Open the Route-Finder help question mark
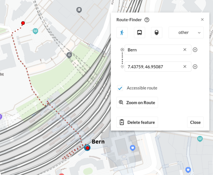Screen dimensions: 213x175 pyautogui.click(x=147, y=20)
